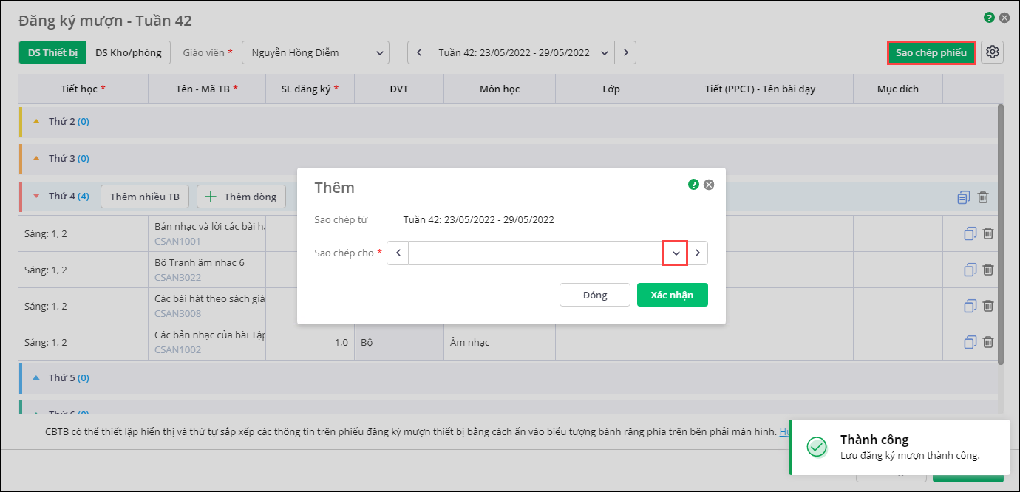Screen dimensions: 1020x492
Task: Close the Thêm dialog
Action: pyautogui.click(x=709, y=185)
